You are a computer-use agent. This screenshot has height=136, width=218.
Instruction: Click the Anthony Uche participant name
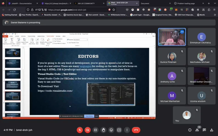[x=167, y=82]
